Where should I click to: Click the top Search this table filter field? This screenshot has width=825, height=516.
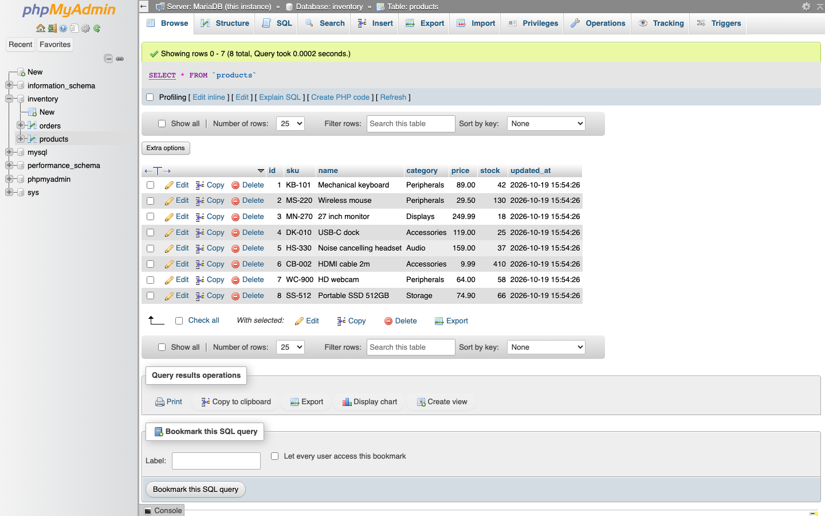point(411,124)
